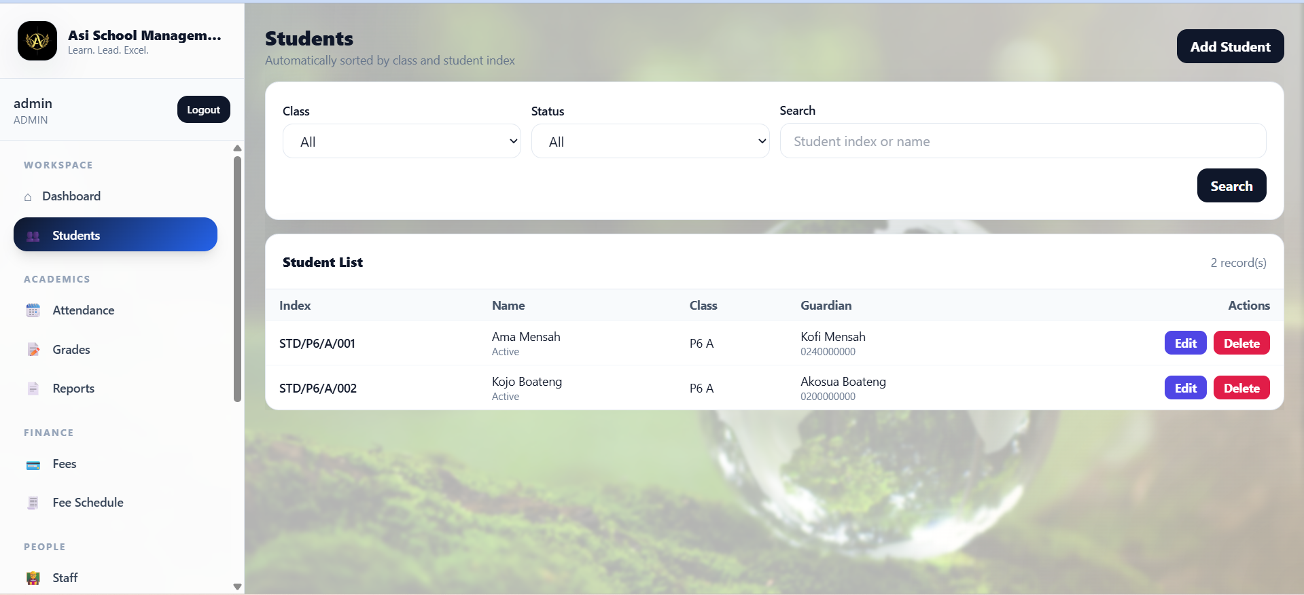Click the Reports document icon

[x=33, y=389]
